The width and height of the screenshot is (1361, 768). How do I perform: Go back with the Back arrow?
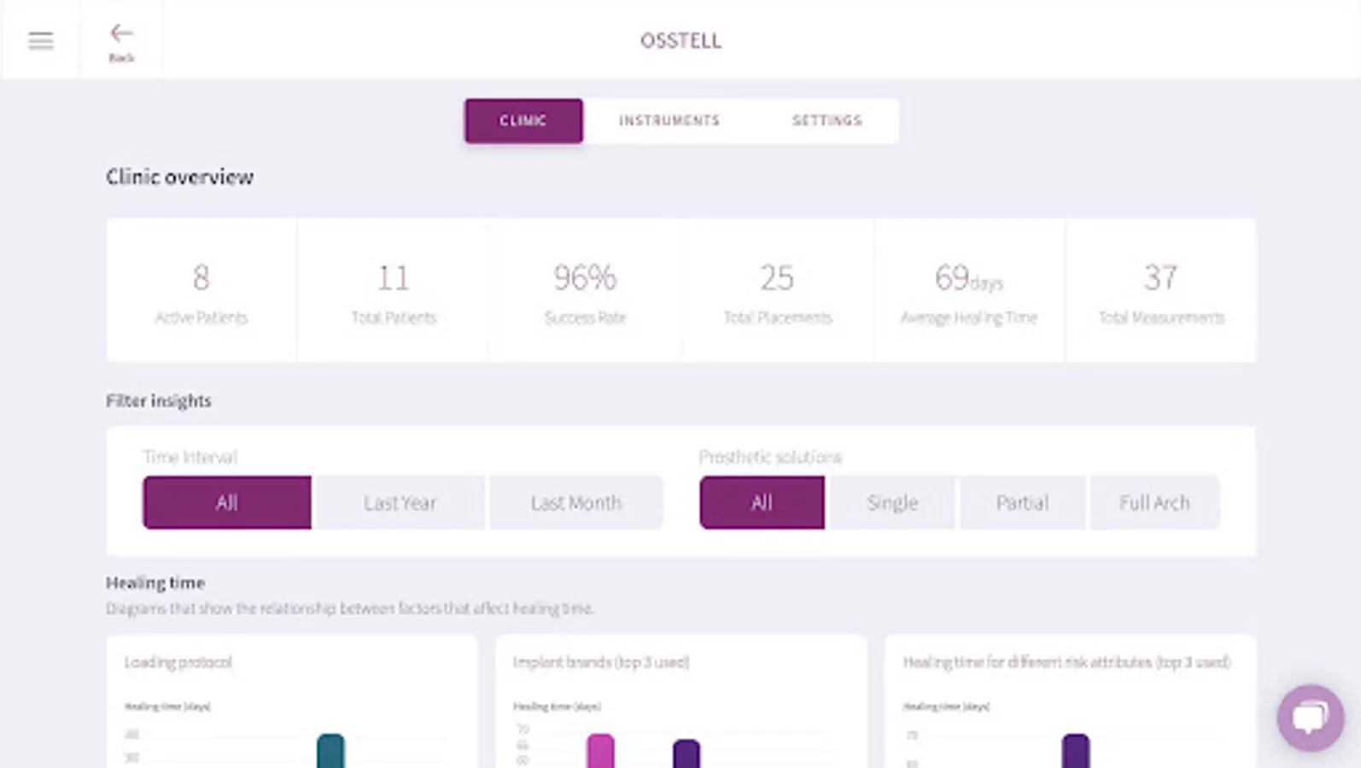[121, 42]
